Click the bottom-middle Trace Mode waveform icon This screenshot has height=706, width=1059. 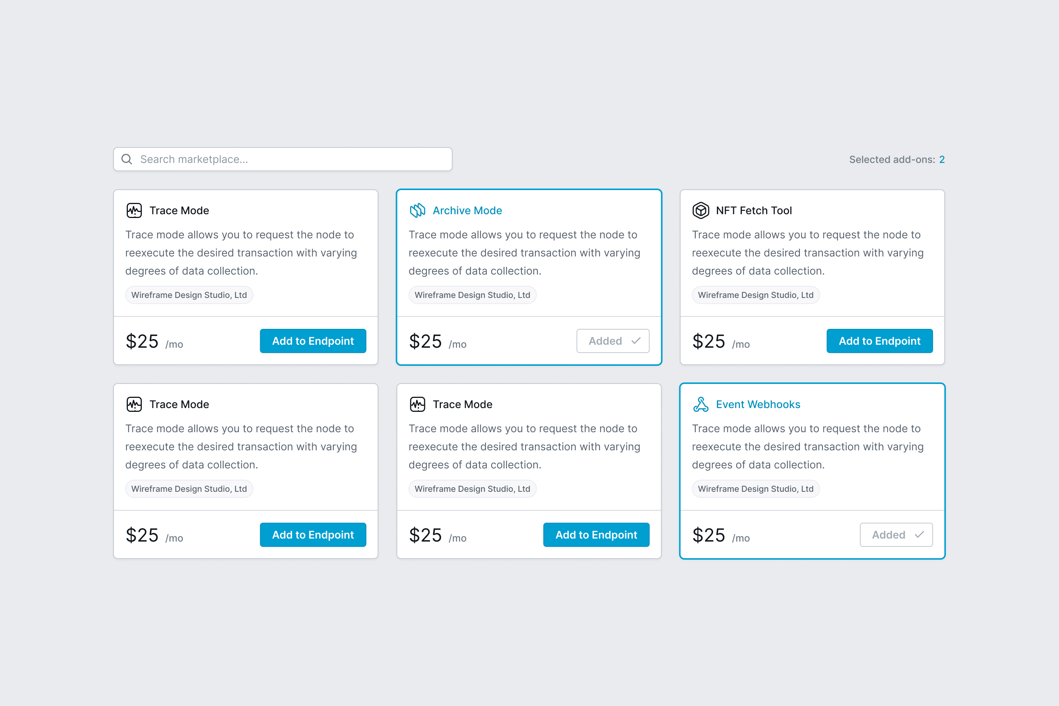(417, 404)
